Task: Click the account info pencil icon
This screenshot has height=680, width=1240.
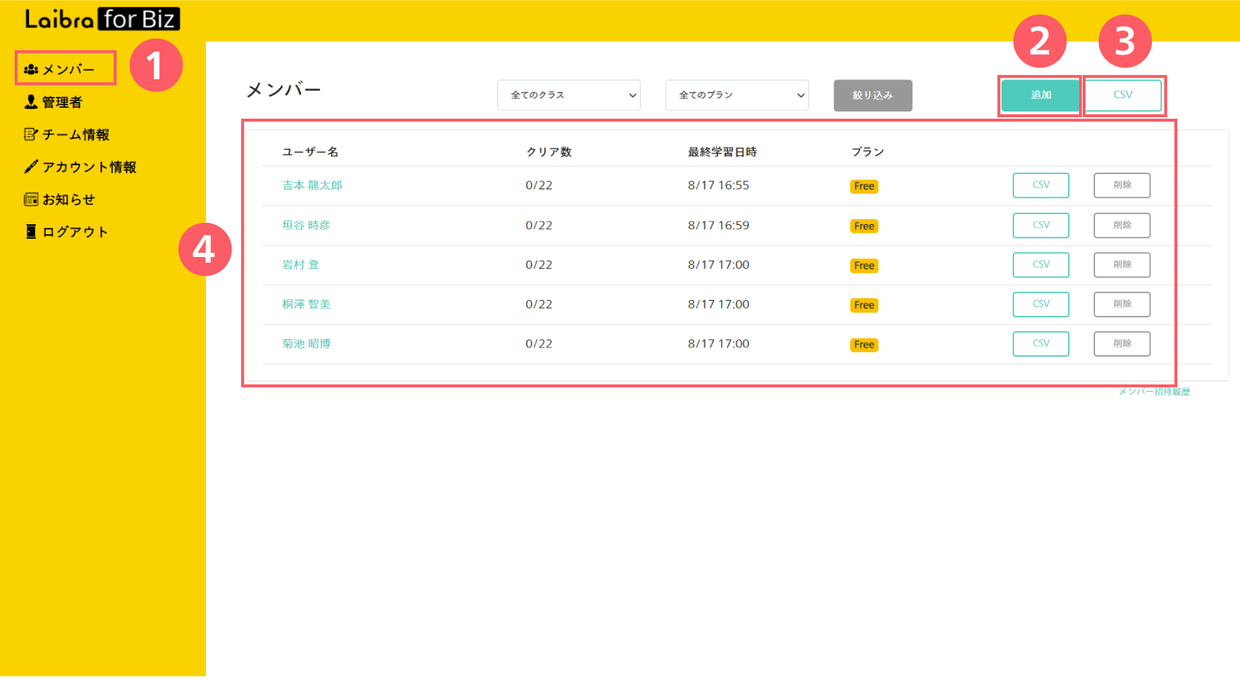Action: click(31, 167)
